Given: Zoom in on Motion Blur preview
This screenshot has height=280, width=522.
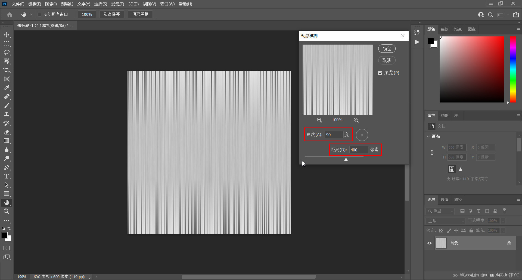Looking at the screenshot, I should tap(356, 120).
